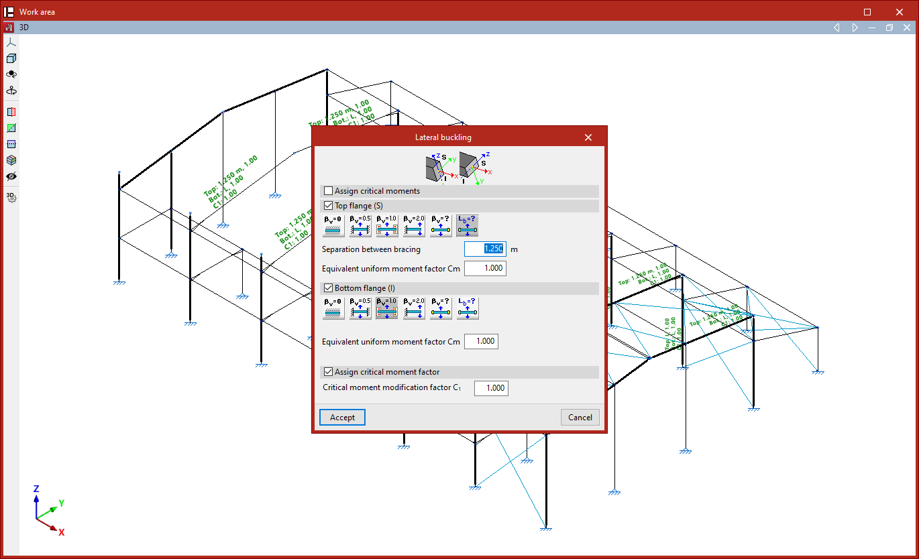Select top flange Lb=? bracing length option
This screenshot has height=559, width=919.
[468, 226]
